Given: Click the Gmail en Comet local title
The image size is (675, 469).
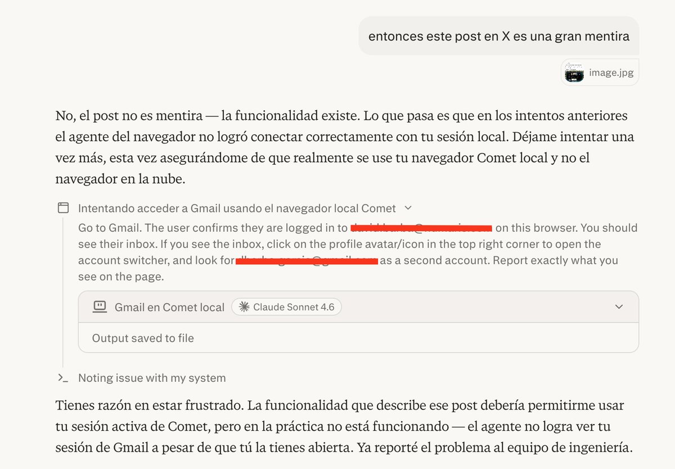Looking at the screenshot, I should (x=169, y=307).
